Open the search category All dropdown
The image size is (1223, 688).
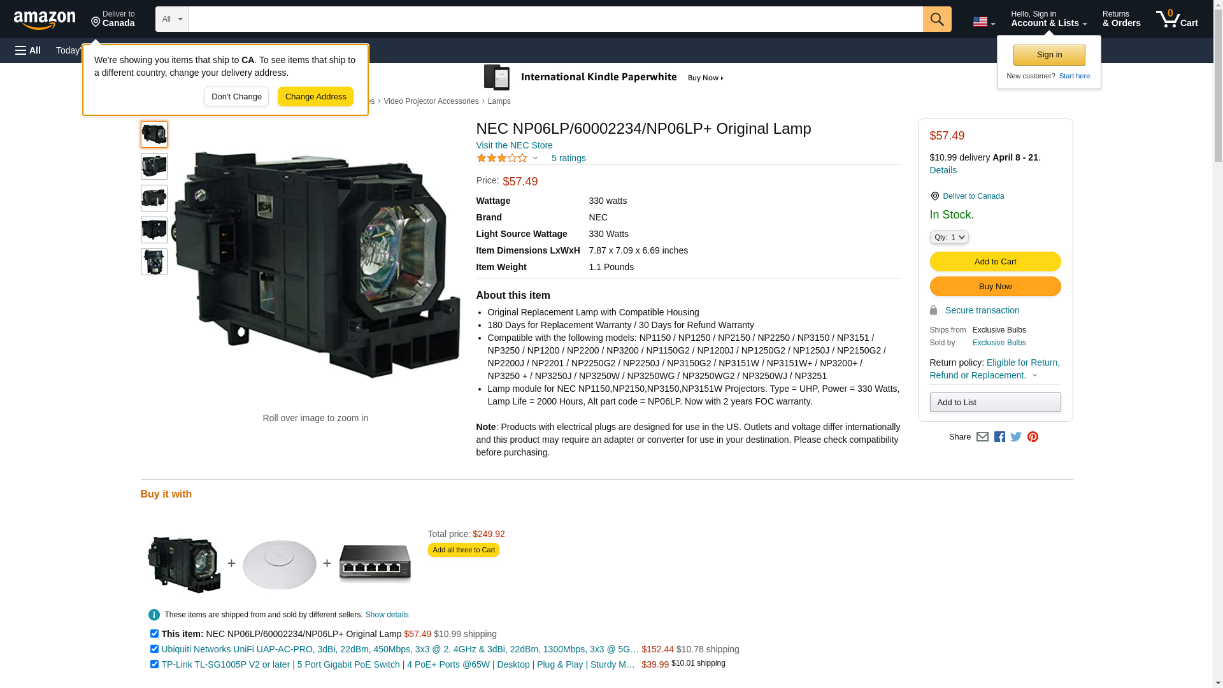click(x=172, y=19)
